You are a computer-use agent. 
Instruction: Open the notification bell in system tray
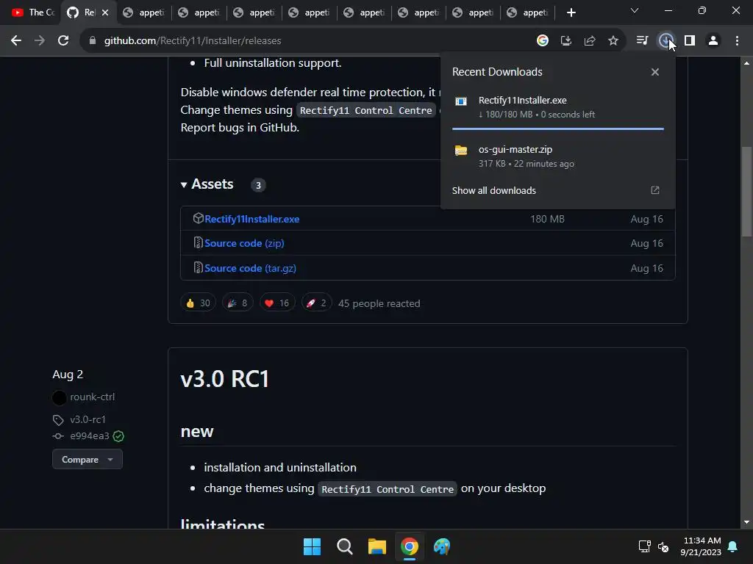(x=732, y=546)
